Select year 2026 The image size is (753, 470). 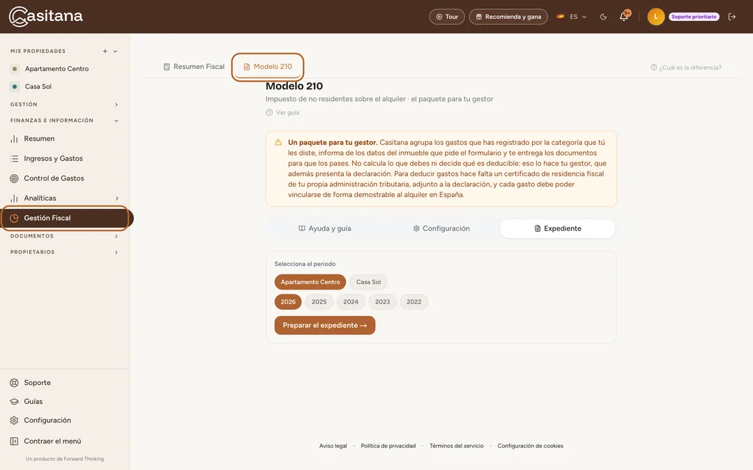coord(288,301)
